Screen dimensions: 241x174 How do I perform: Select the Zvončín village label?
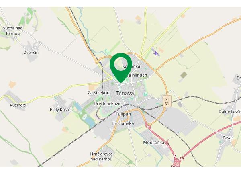[31, 53]
